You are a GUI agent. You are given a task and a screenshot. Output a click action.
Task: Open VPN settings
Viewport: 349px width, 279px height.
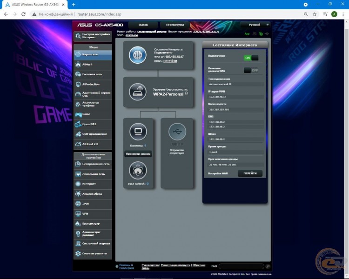point(93,214)
